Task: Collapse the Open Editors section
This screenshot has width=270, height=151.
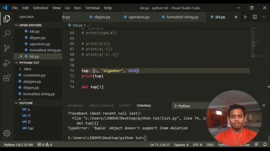Action: pyautogui.click(x=16, y=25)
